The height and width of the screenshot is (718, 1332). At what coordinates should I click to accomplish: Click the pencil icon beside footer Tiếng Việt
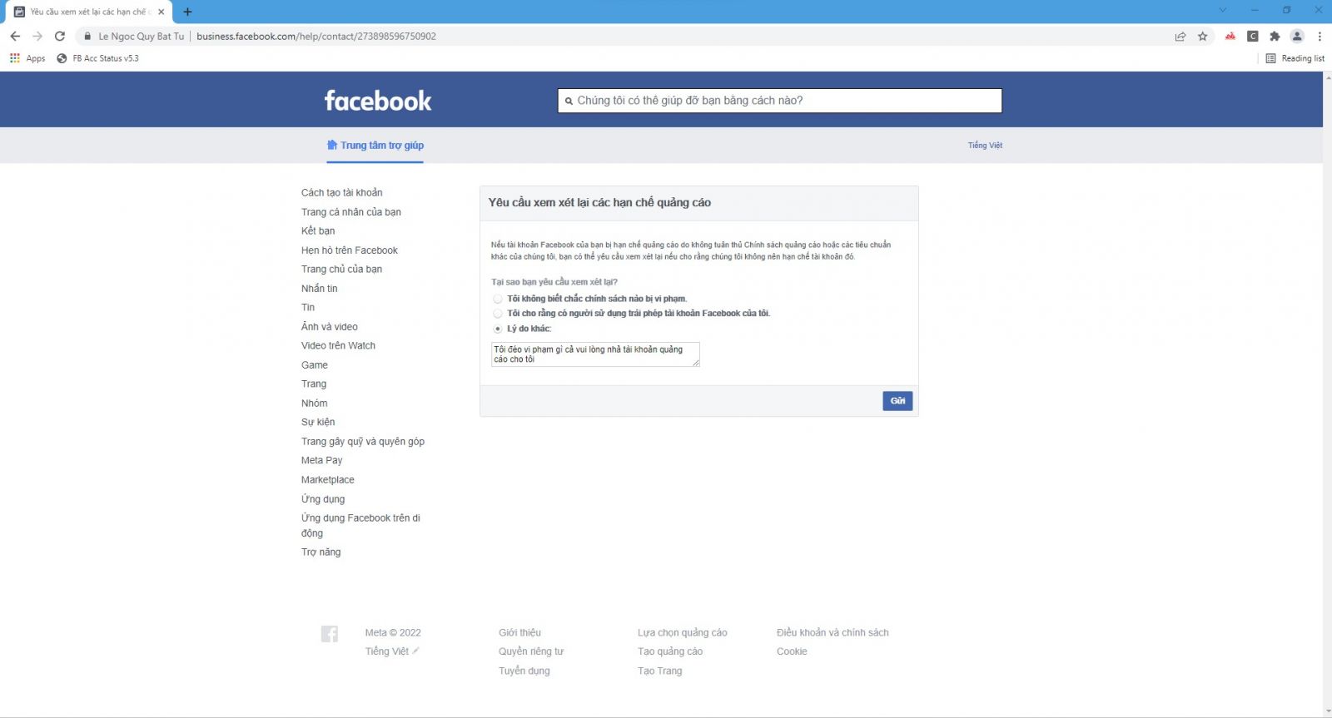click(x=415, y=651)
